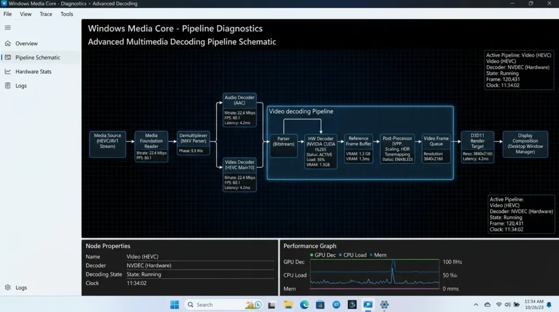The width and height of the screenshot is (559, 312).
Task: Click the battery tray icon
Action: tap(516, 304)
